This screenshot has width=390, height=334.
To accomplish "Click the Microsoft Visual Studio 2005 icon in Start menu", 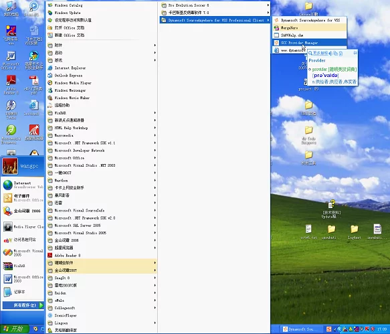I will [x=8, y=252].
